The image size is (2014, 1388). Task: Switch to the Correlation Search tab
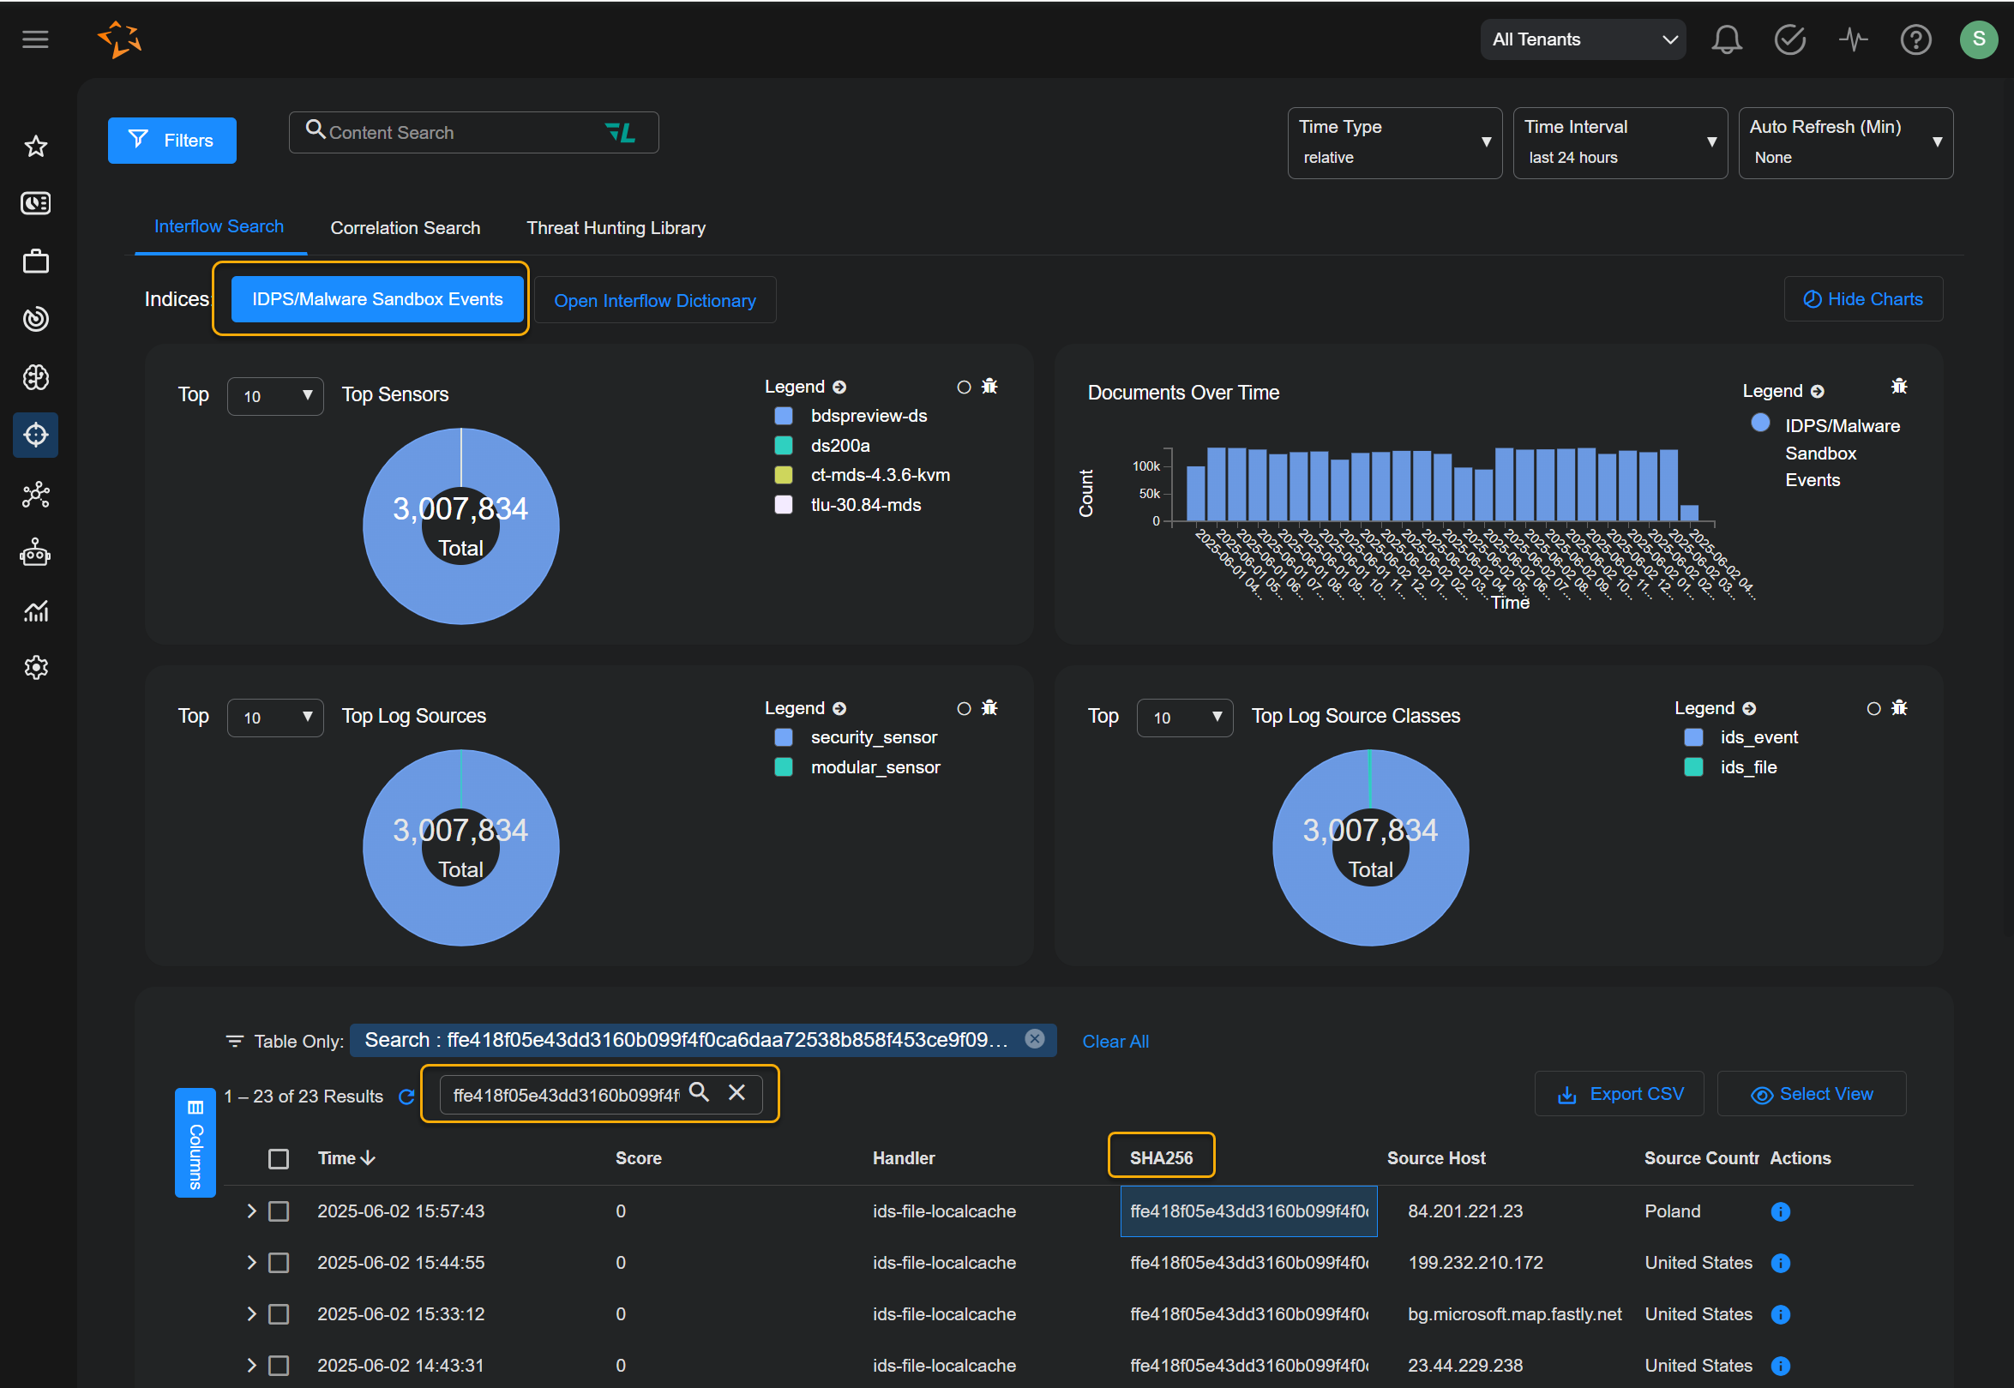[x=406, y=228]
